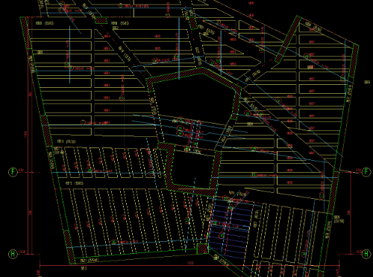Screen dimensions: 373x277
Task: Pick the small hatched block at top between slab labels
Action: (x=101, y=20)
